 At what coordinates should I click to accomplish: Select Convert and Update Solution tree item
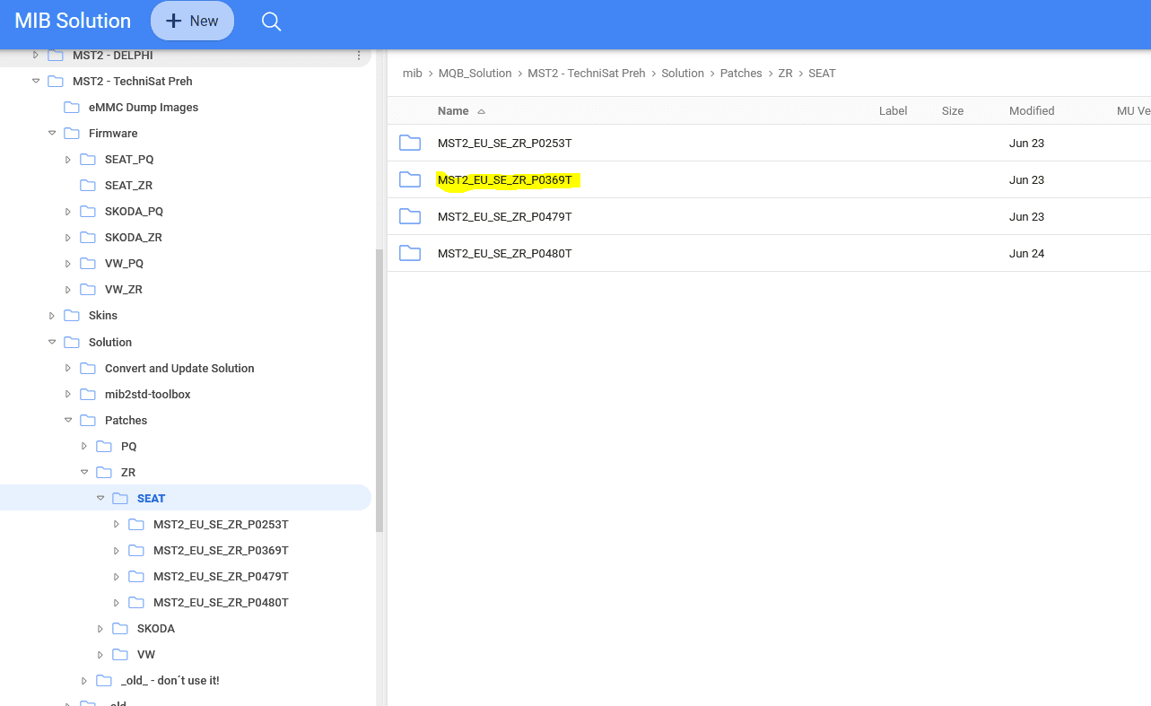(x=179, y=369)
